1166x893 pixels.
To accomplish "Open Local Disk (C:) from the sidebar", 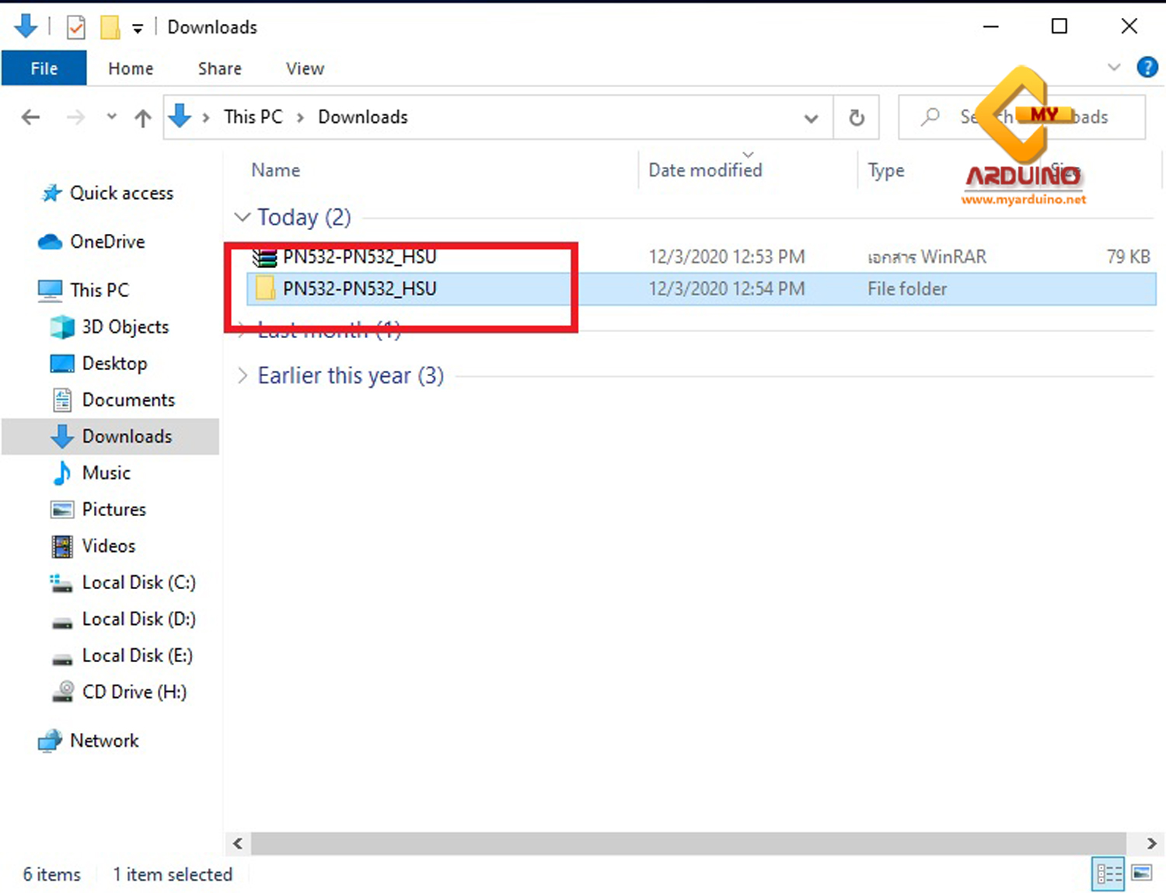I will (138, 582).
